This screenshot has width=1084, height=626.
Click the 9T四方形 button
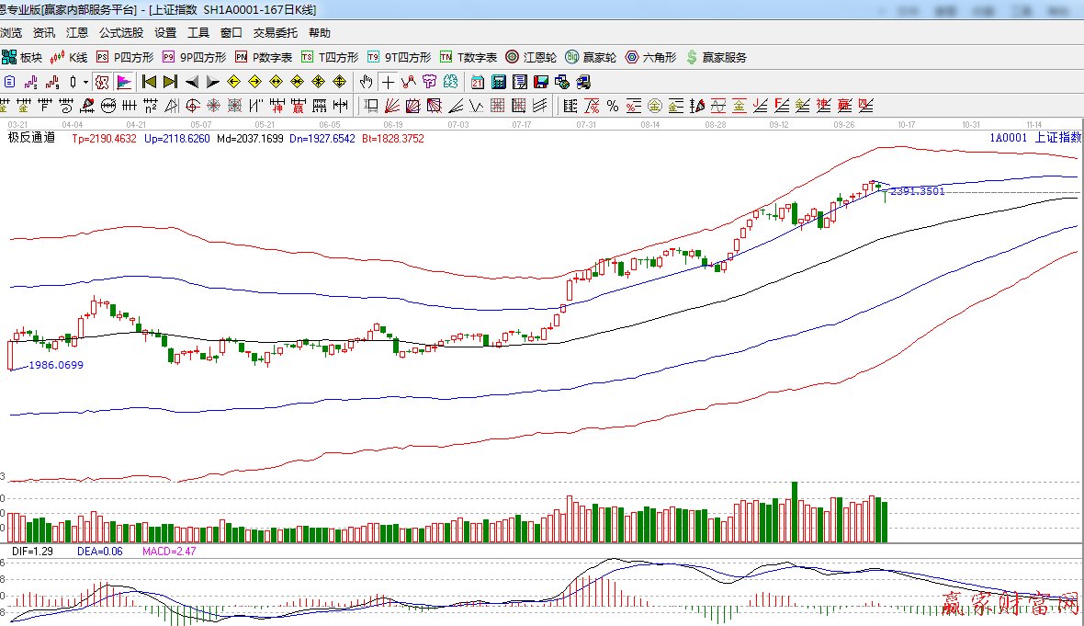pyautogui.click(x=400, y=57)
